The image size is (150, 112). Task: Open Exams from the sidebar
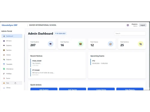12,78
